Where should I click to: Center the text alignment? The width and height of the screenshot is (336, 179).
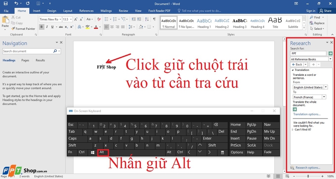[112, 27]
